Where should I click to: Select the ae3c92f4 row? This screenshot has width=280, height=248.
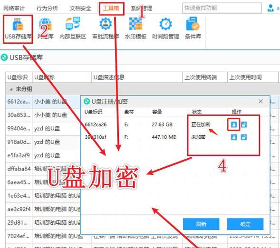point(43,209)
